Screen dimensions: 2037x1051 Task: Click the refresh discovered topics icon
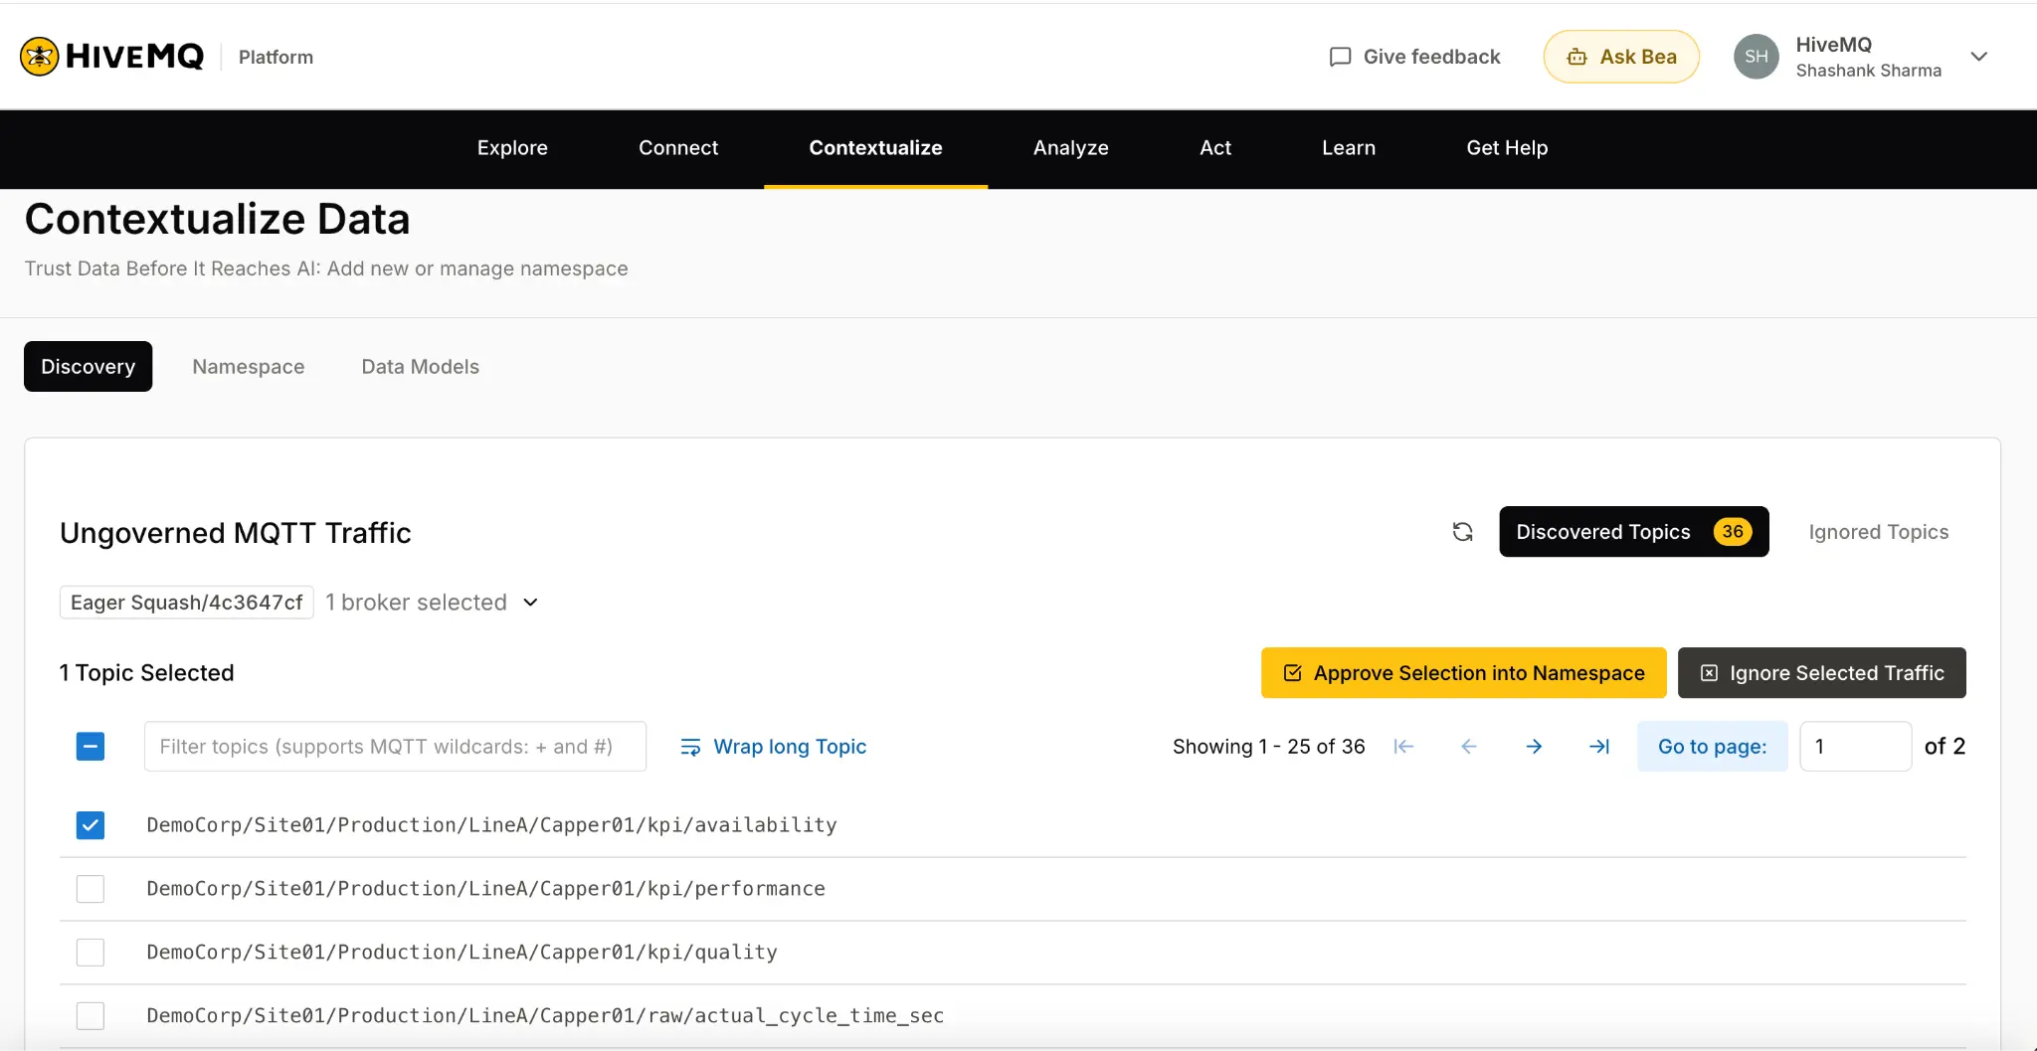click(1462, 532)
